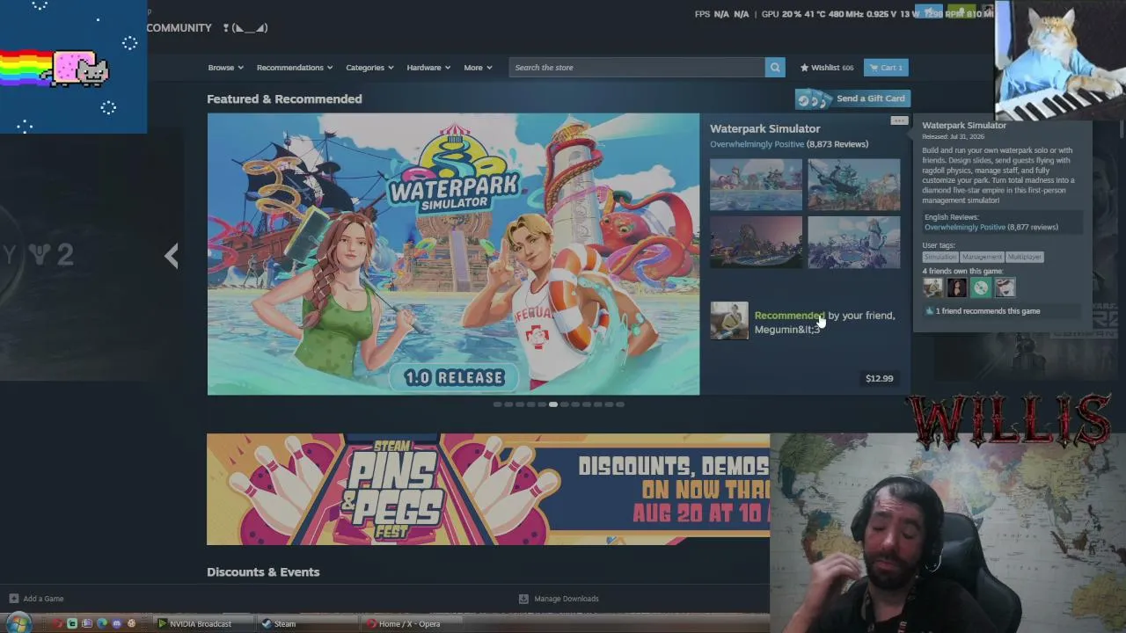Click the Search the store input field
This screenshot has height=633, width=1126.
tap(637, 68)
